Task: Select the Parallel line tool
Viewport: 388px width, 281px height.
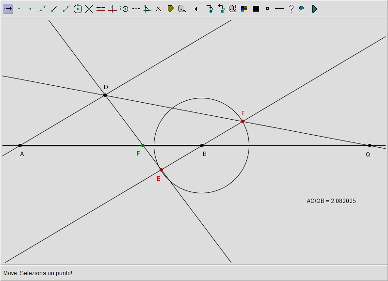Action: [101, 9]
